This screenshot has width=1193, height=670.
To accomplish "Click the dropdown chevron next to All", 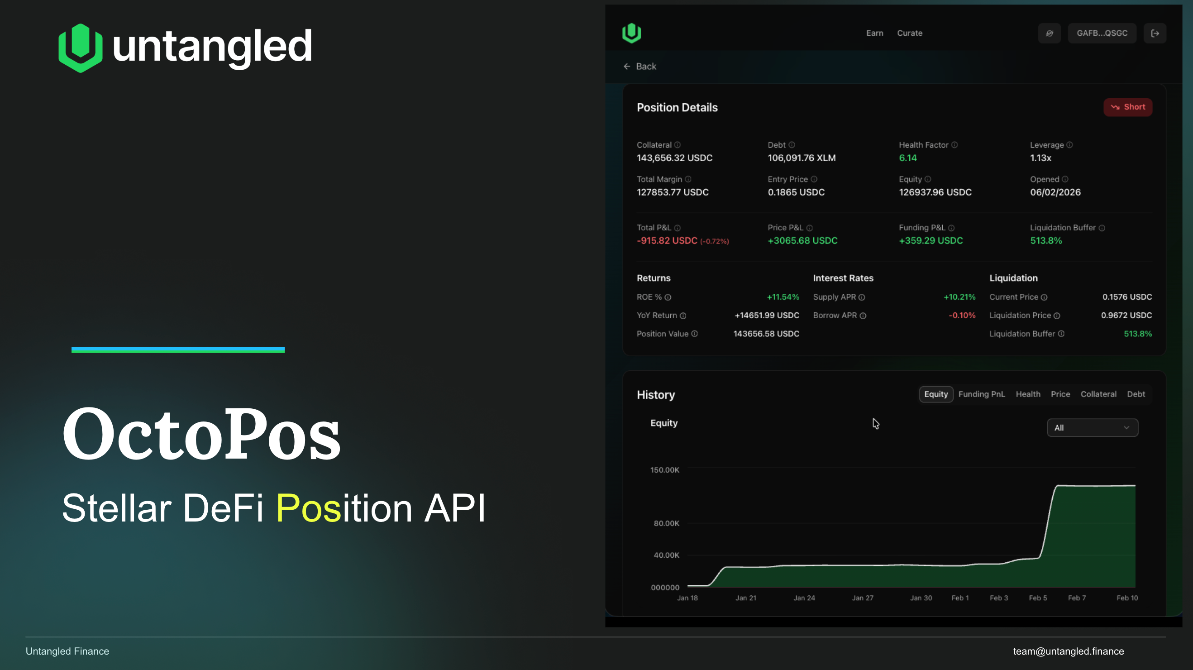I will pos(1126,428).
